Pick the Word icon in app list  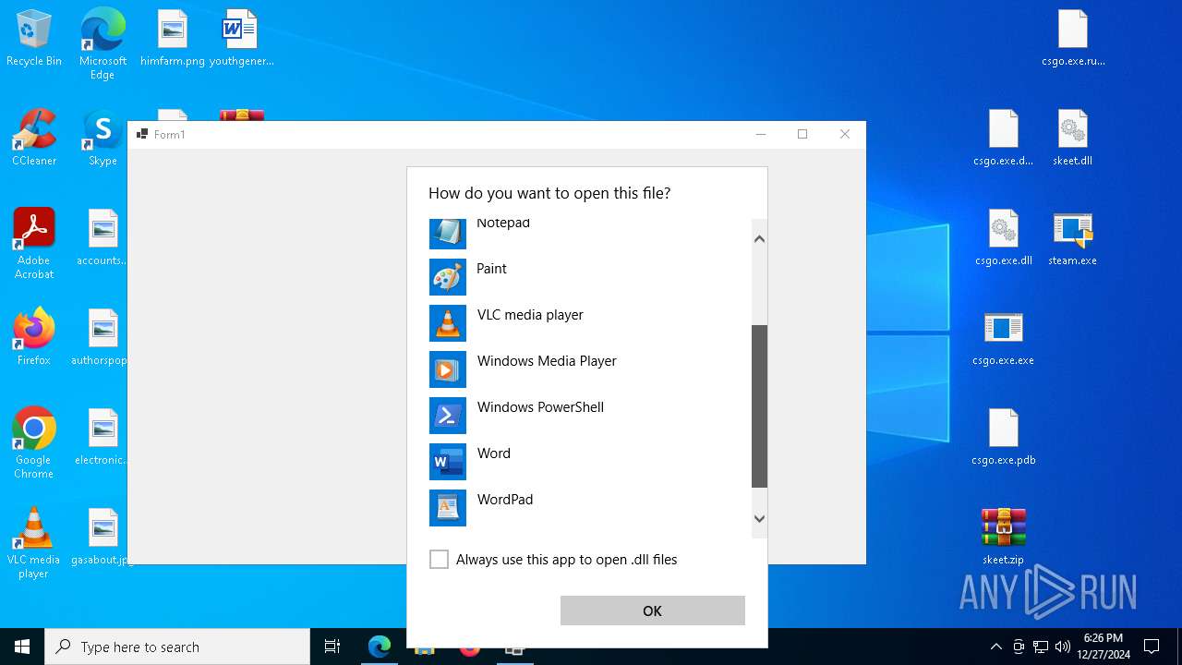(448, 462)
